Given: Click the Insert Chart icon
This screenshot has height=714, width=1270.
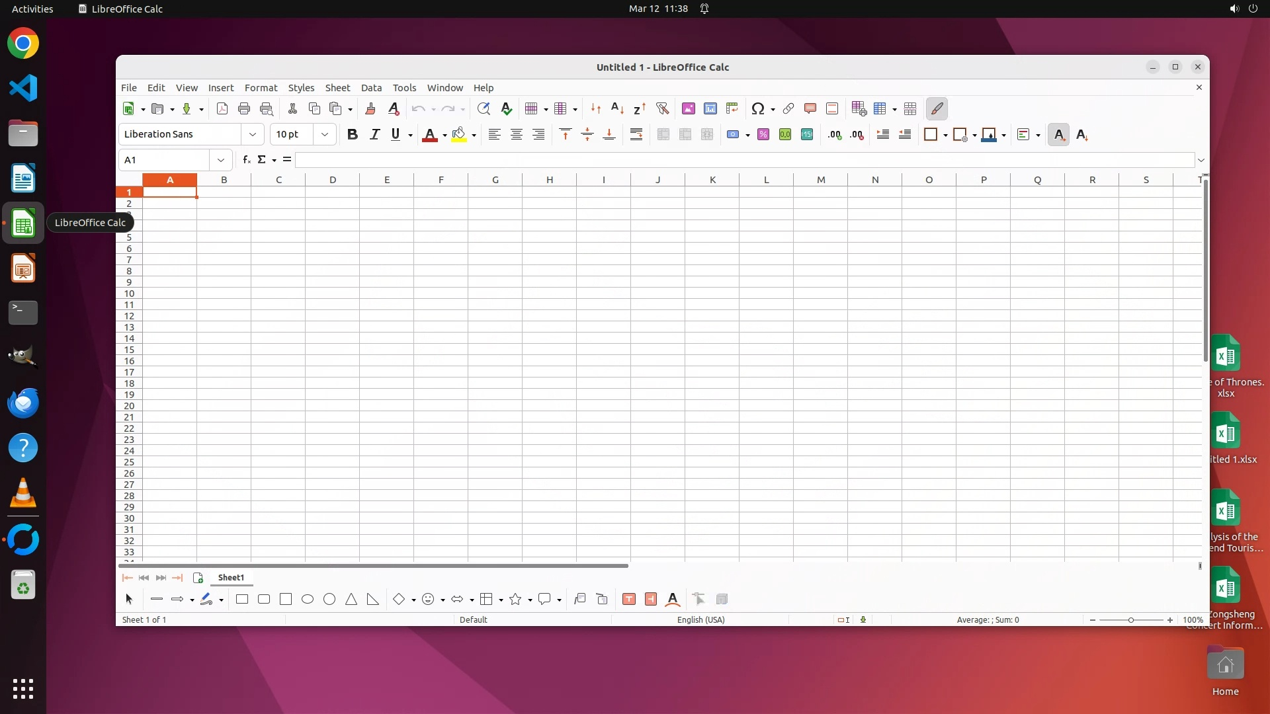Looking at the screenshot, I should (710, 109).
